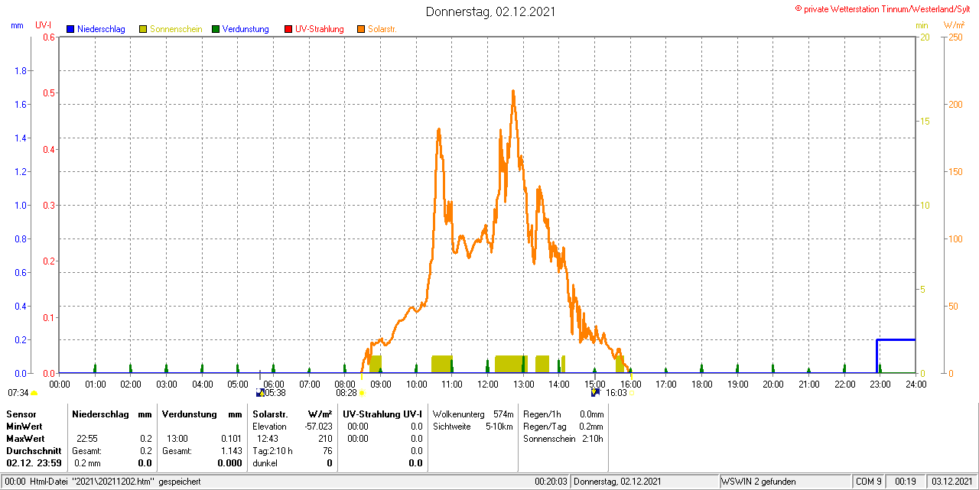
Task: Click the Sichtweite 5-10km entry
Action: click(x=473, y=427)
